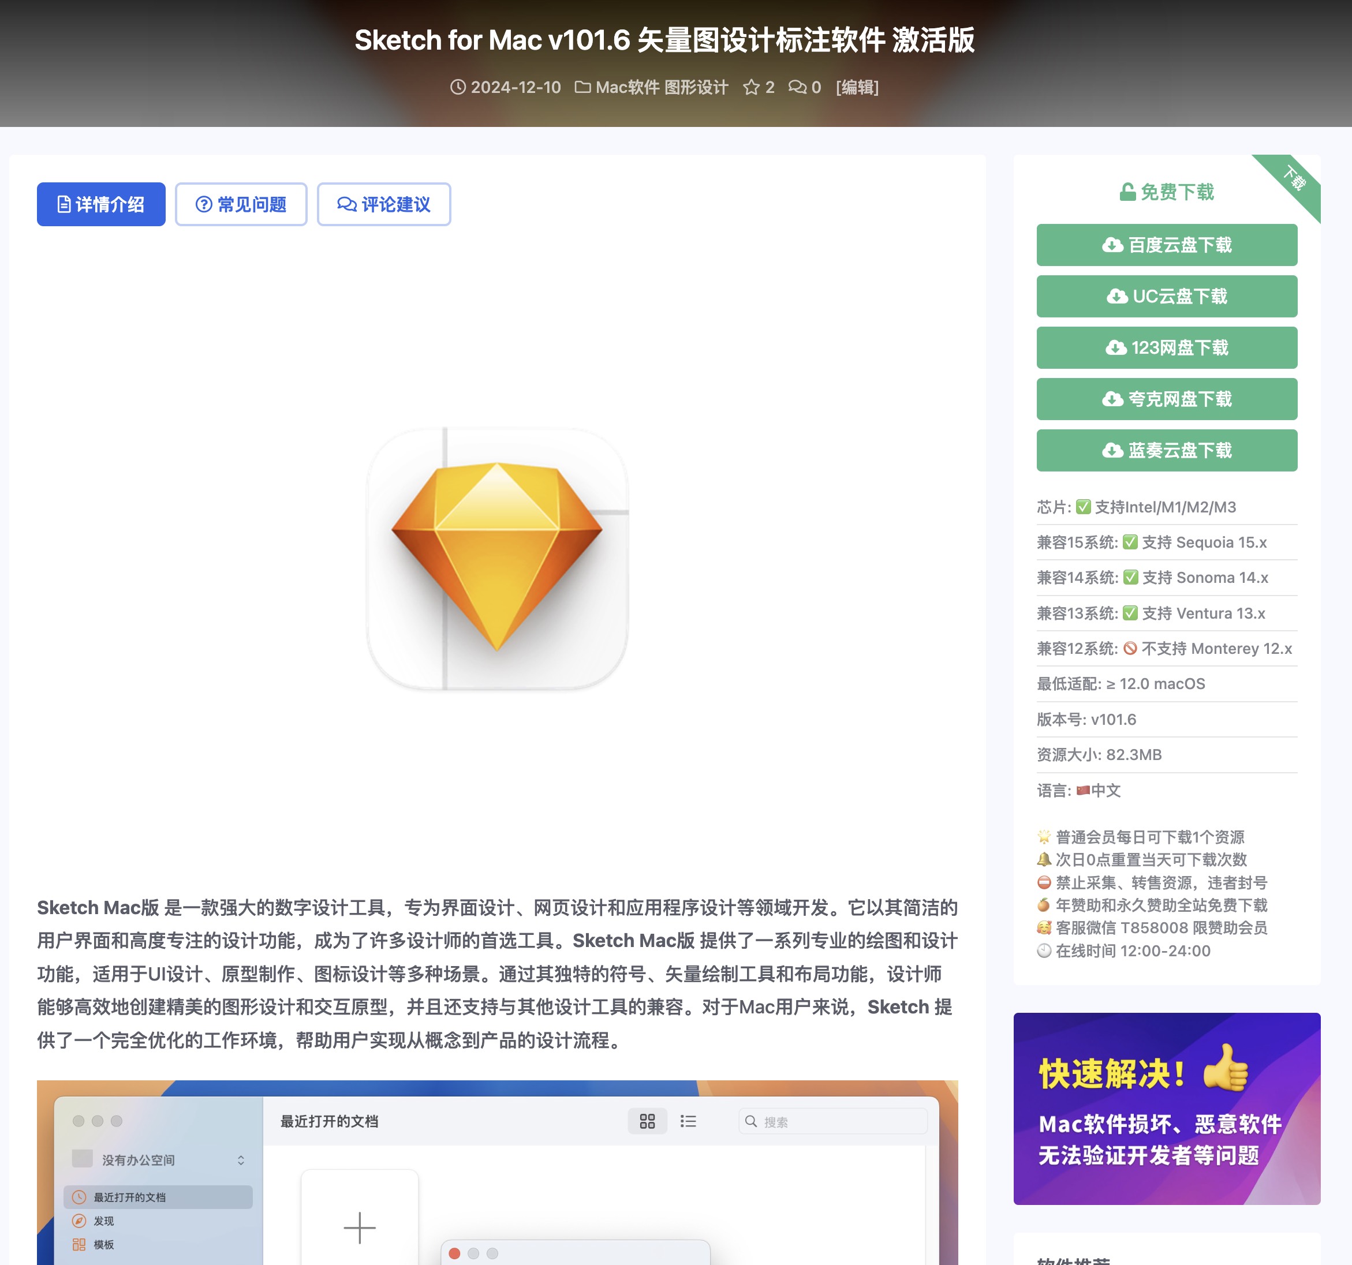Choose 123网盘下载 button
The width and height of the screenshot is (1352, 1265).
(1166, 347)
